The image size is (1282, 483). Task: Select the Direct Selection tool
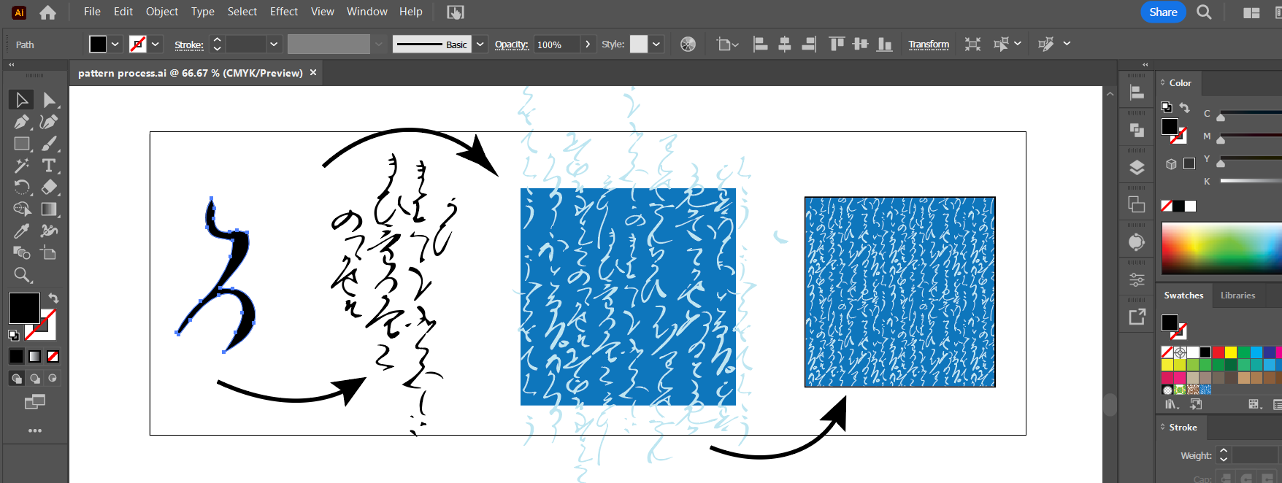tap(49, 99)
